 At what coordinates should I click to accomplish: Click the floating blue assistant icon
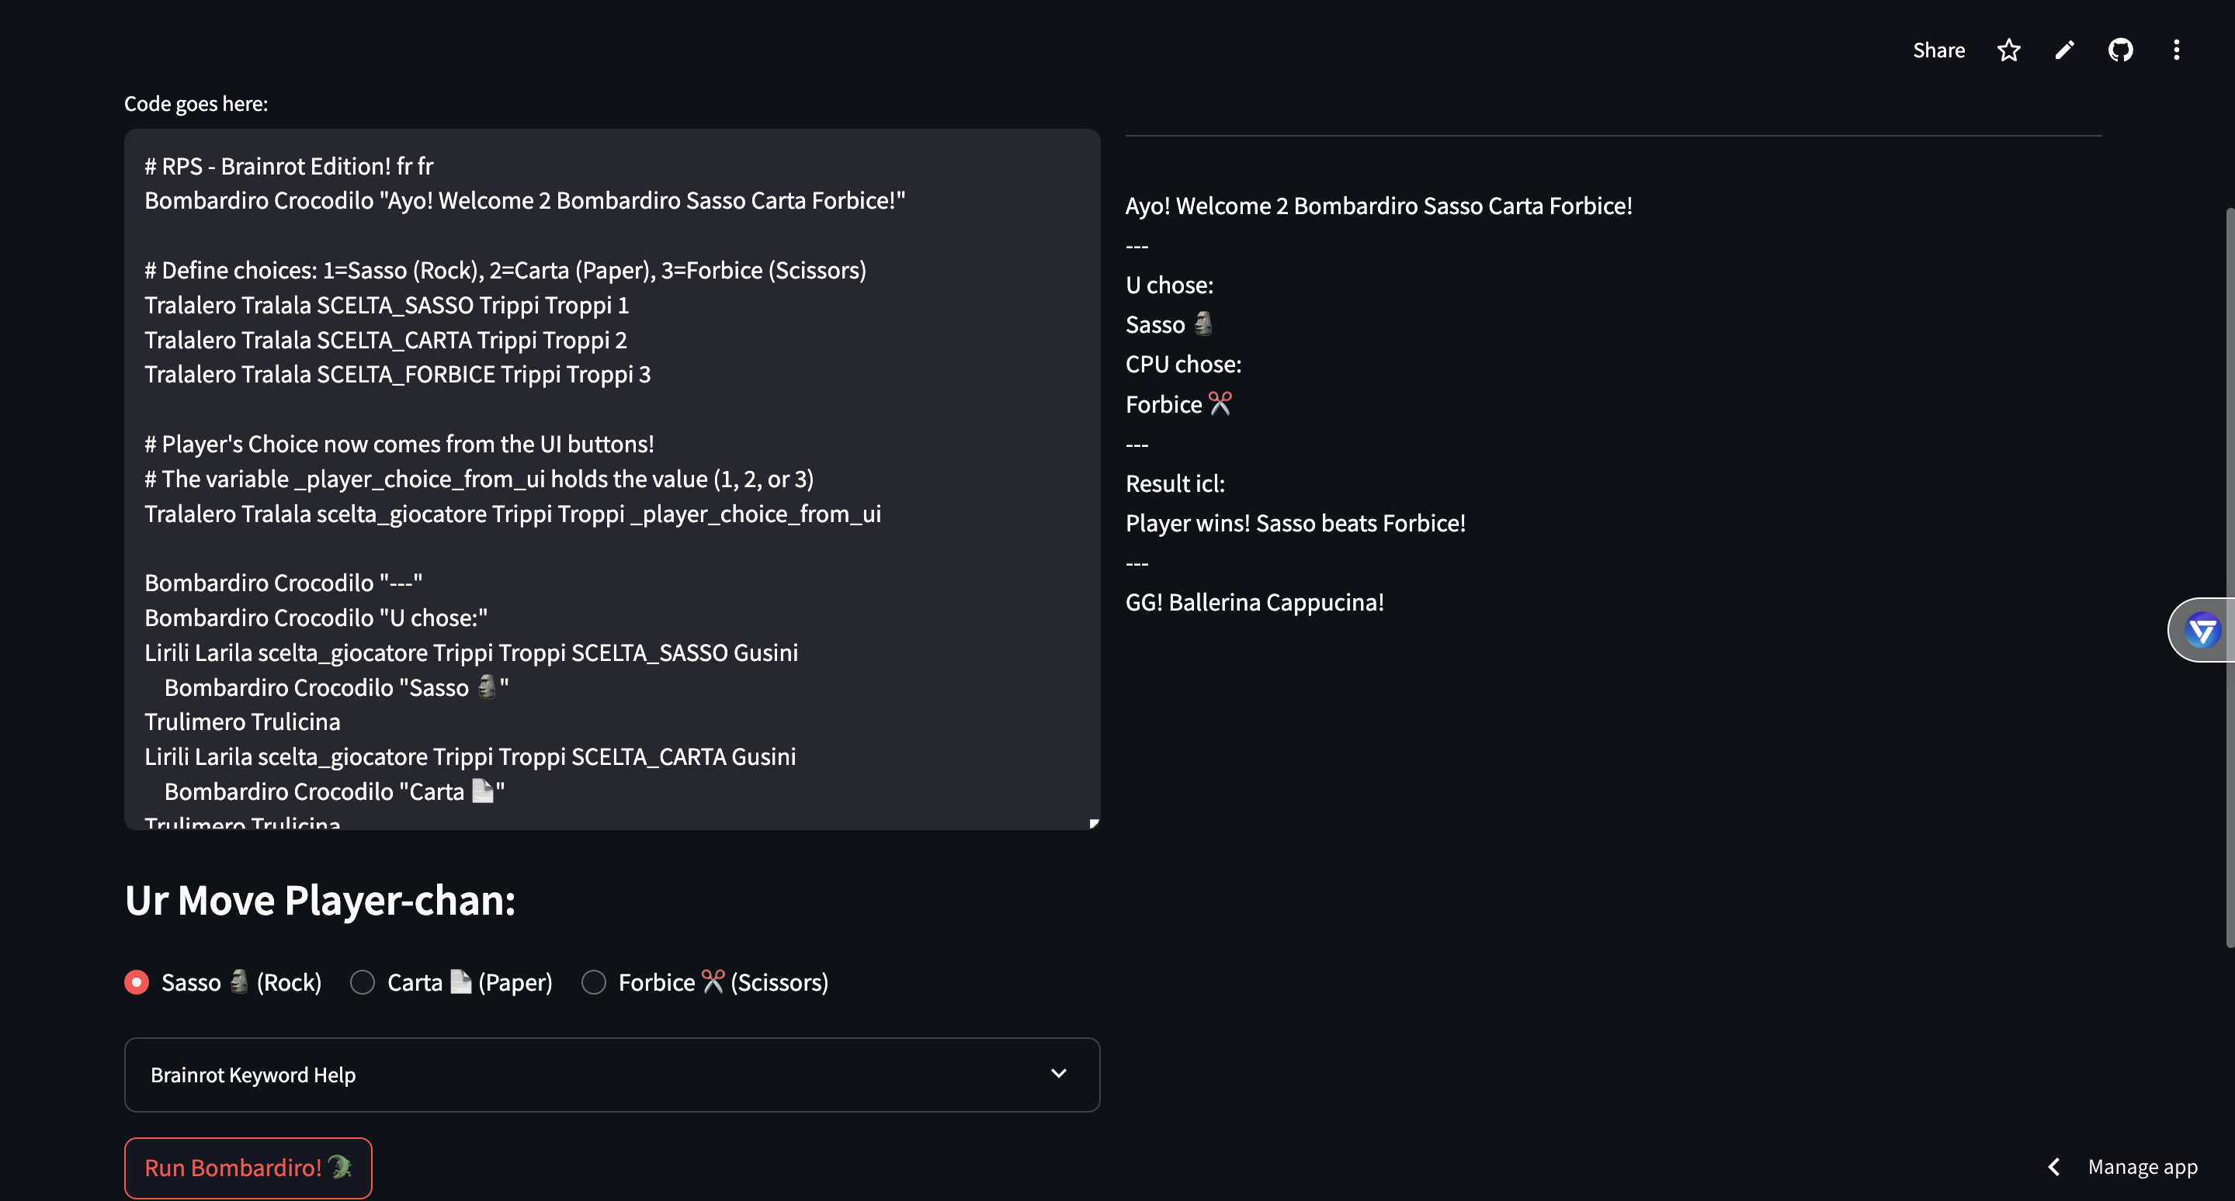point(2202,631)
